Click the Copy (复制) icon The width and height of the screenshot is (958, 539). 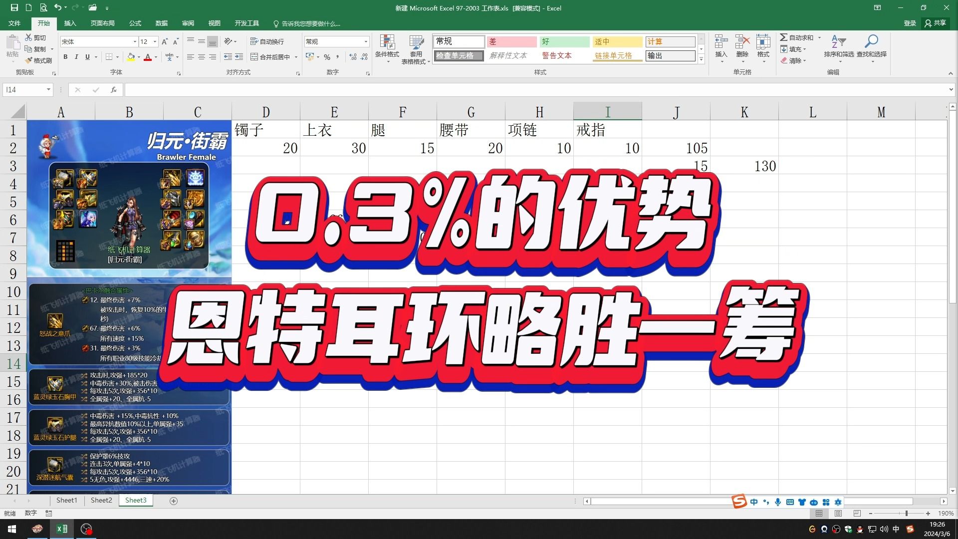pos(28,49)
